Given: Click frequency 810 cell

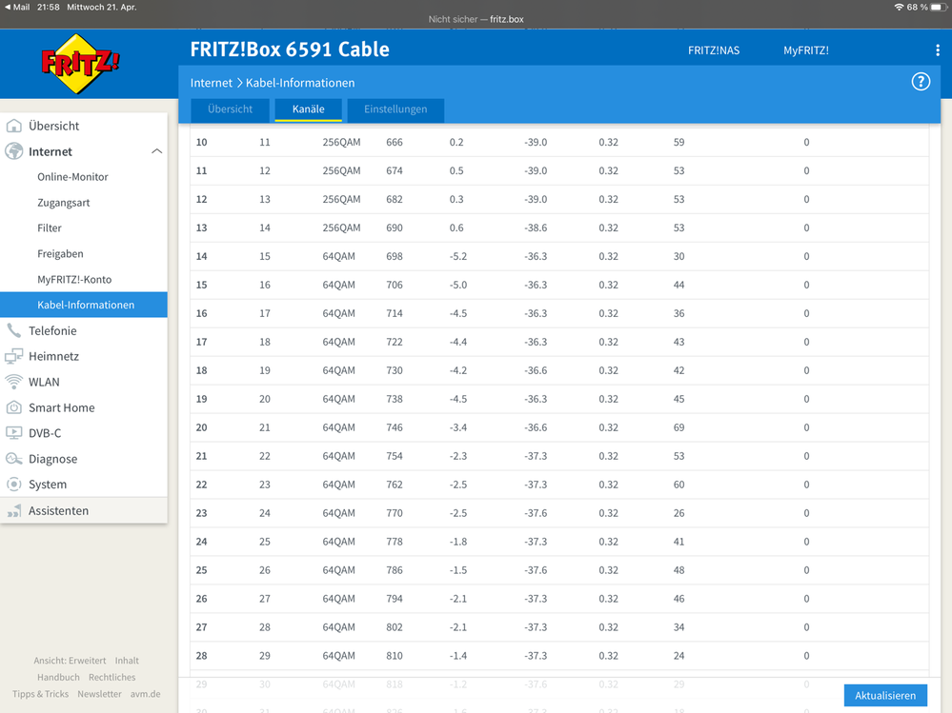Looking at the screenshot, I should click(x=395, y=656).
